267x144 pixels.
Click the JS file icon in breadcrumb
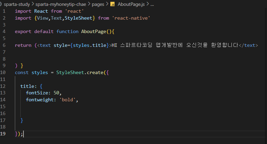pyautogui.click(x=112, y=4)
